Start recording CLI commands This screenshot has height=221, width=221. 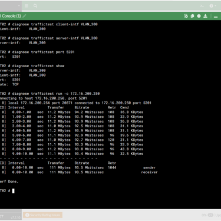[199, 16]
